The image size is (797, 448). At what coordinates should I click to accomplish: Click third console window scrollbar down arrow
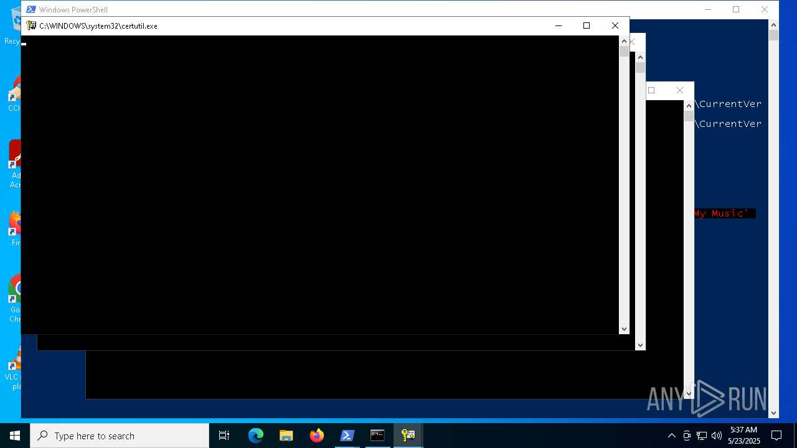(689, 393)
